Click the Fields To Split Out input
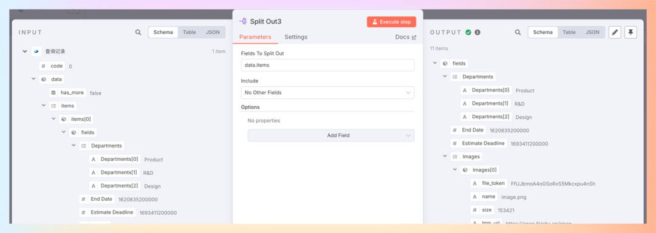This screenshot has width=656, height=233. point(327,65)
